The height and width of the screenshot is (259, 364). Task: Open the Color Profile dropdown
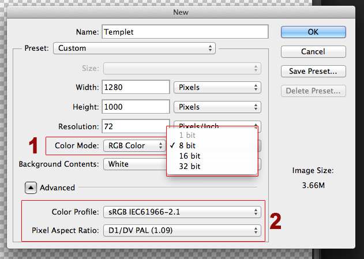point(182,212)
